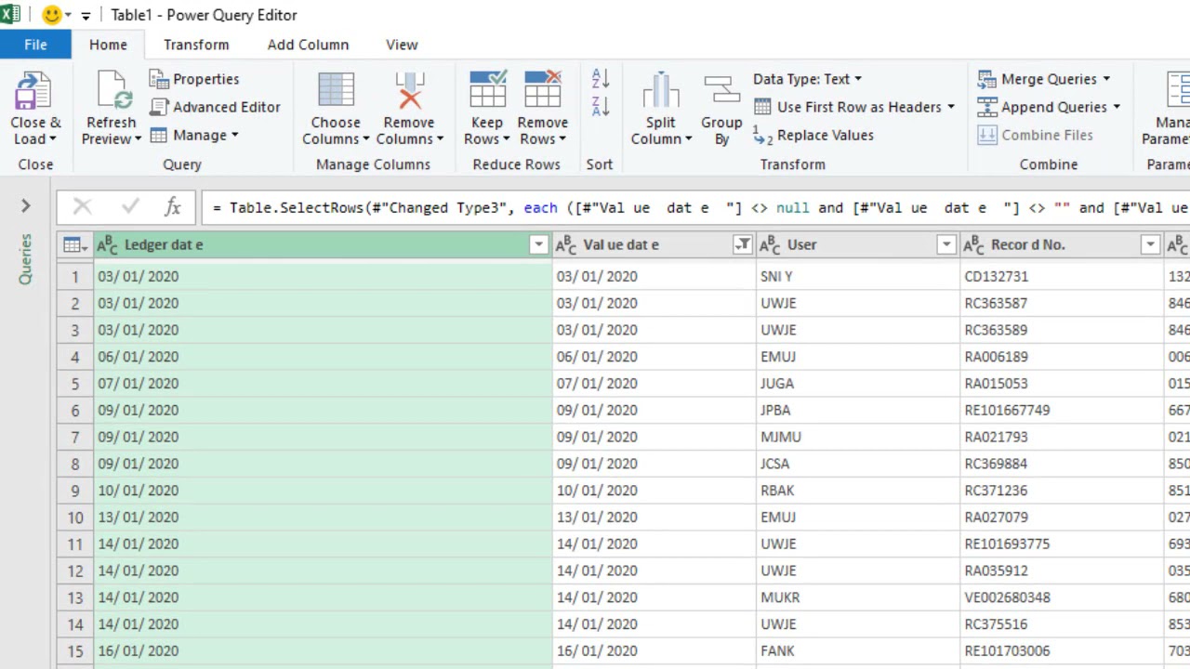Switch to the Transform tab
Image resolution: width=1190 pixels, height=669 pixels.
pos(196,45)
